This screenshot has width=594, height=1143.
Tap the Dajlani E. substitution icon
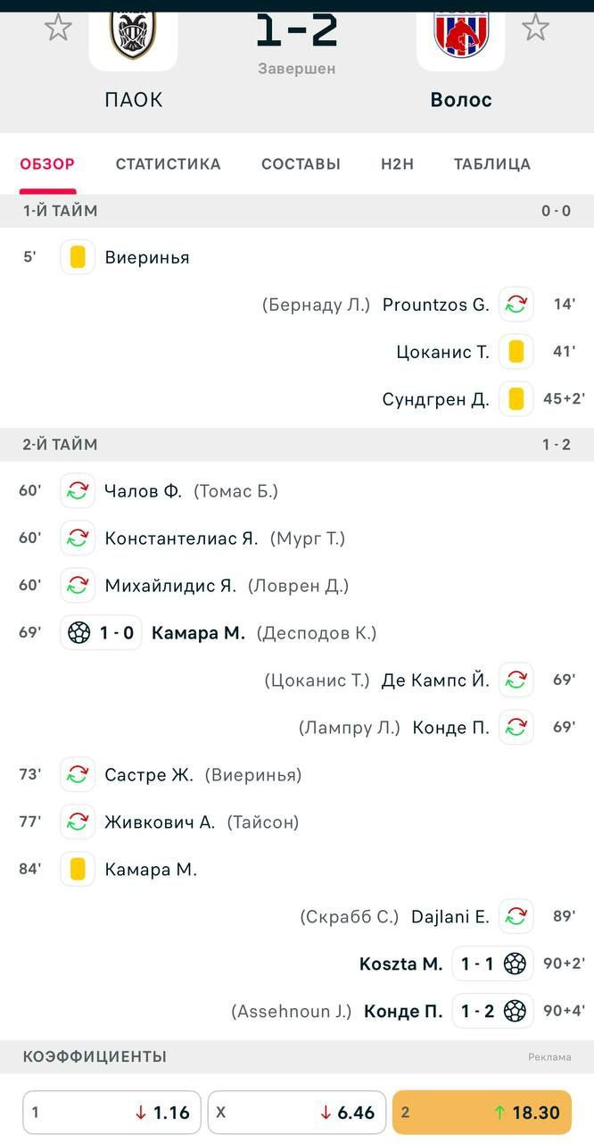(516, 916)
